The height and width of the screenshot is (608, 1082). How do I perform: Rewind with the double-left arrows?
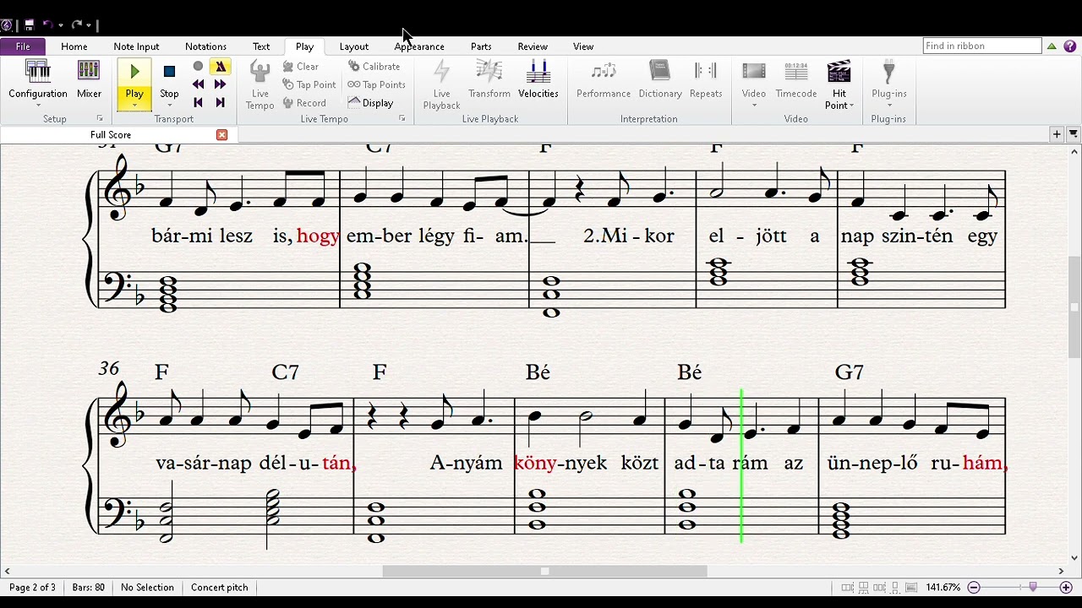coord(198,84)
